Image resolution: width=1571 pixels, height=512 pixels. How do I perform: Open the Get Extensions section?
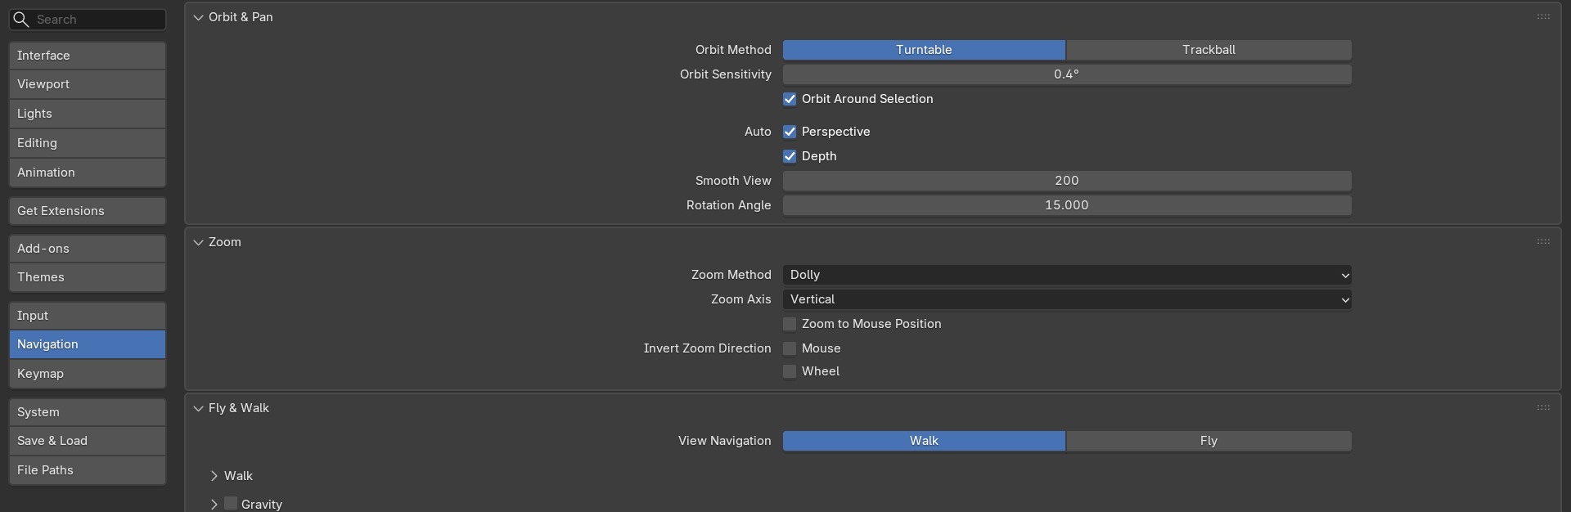(x=88, y=211)
